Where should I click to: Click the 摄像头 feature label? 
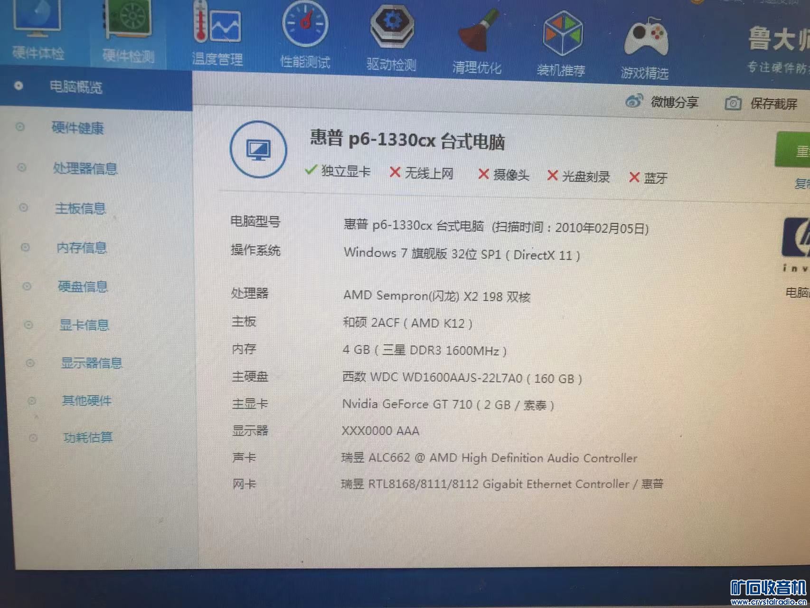pyautogui.click(x=511, y=175)
